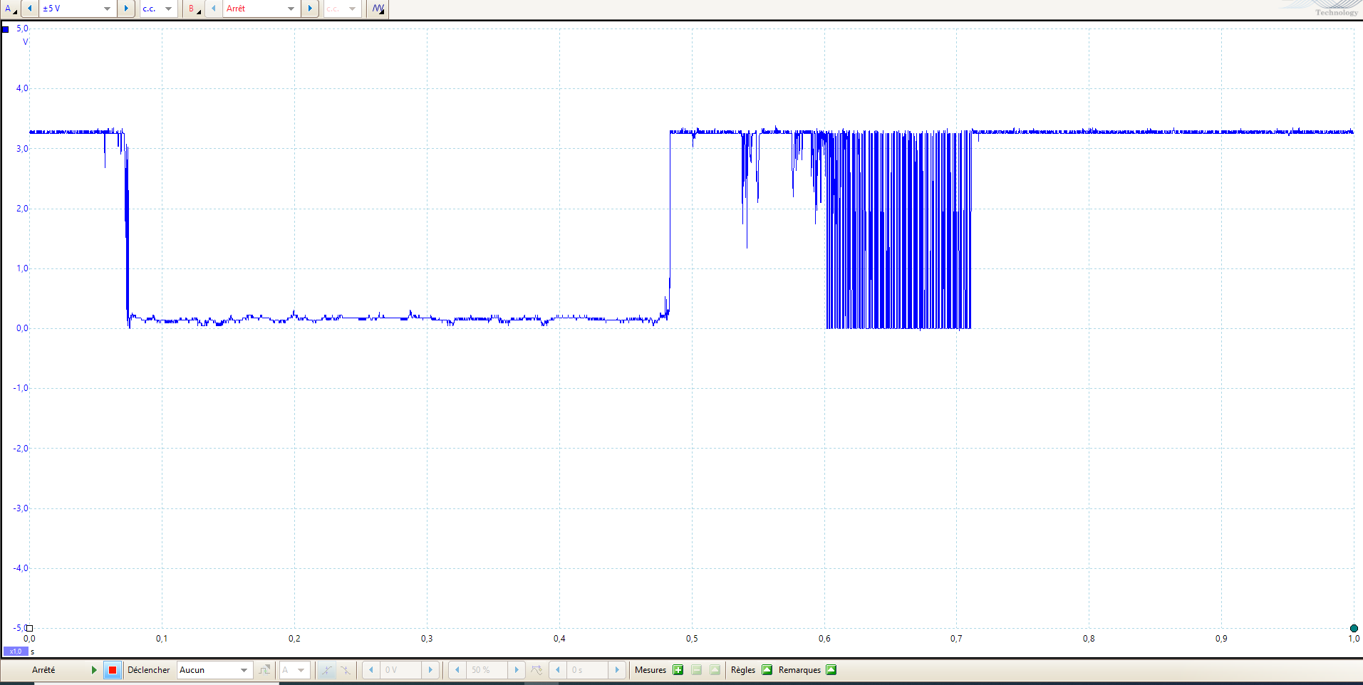
Task: Show the Règles legend with its green arrow
Action: point(767,670)
